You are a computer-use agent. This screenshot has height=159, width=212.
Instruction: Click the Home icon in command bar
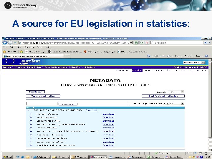[x=149, y=56]
